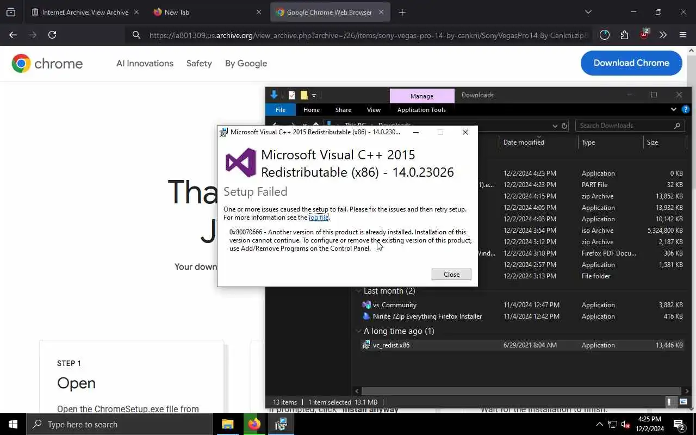Click the Visual C++ setup taskbar icon
Screen dimensions: 696x435
pyautogui.click(x=281, y=424)
